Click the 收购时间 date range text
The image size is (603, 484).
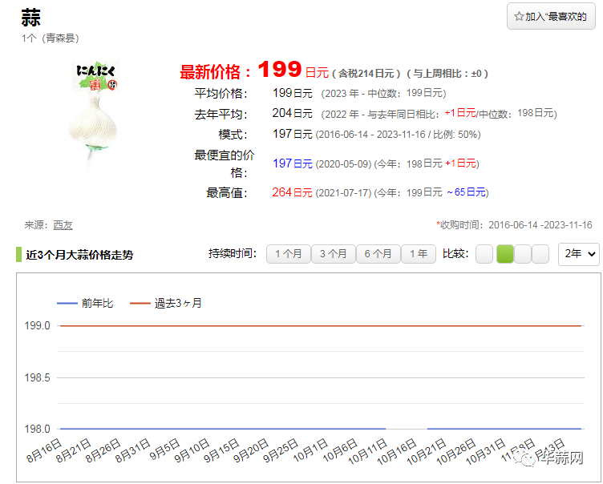[515, 225]
